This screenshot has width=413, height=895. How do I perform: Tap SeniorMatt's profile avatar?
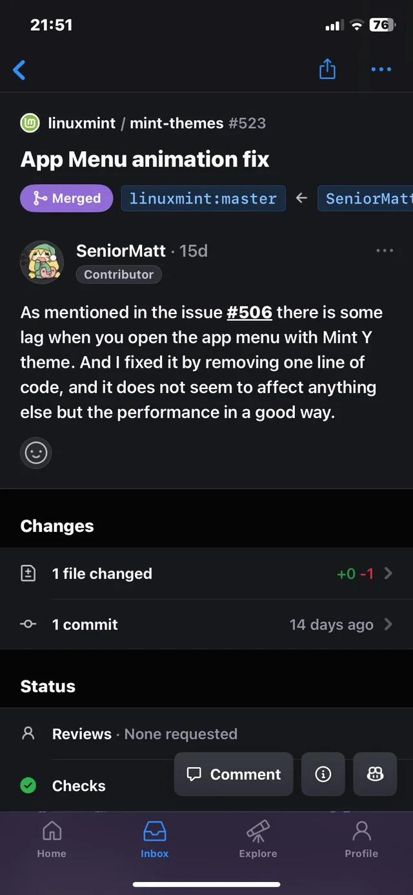coord(42,262)
